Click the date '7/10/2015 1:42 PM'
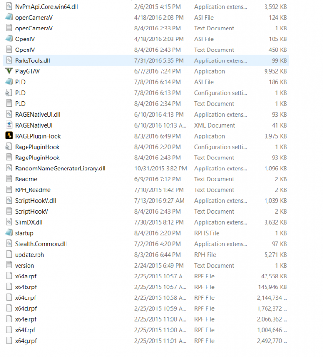The image size is (323, 357). [157, 190]
